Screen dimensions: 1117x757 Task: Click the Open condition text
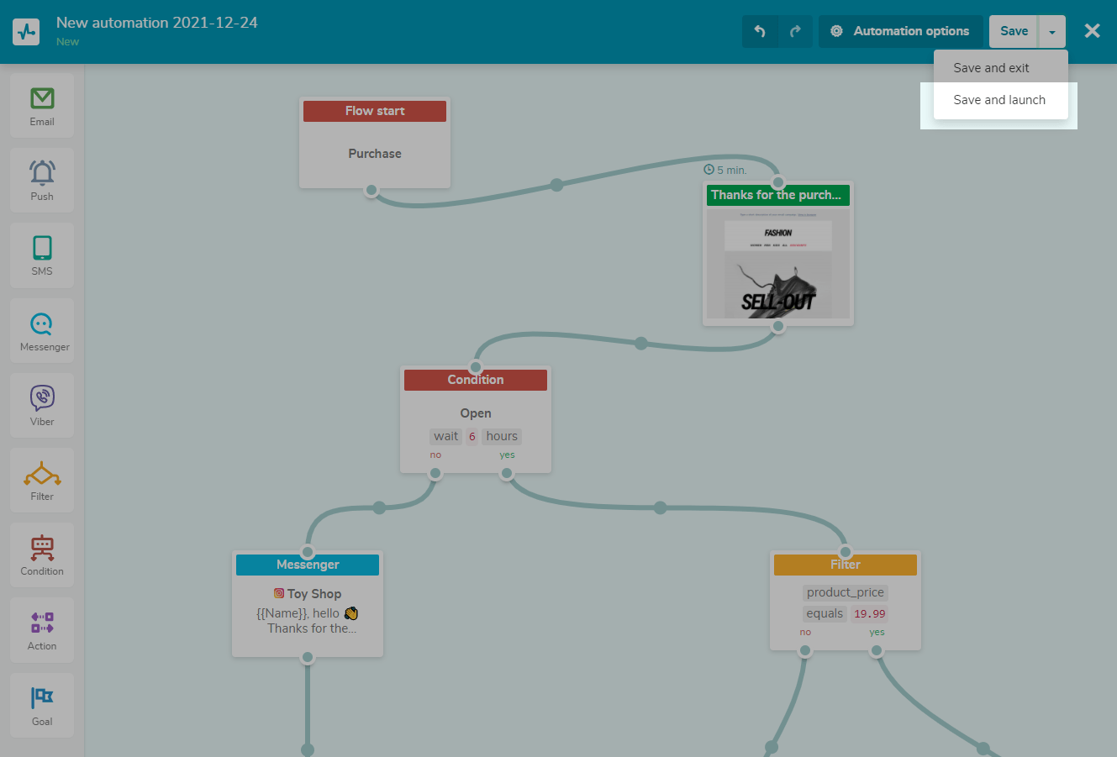[476, 413]
